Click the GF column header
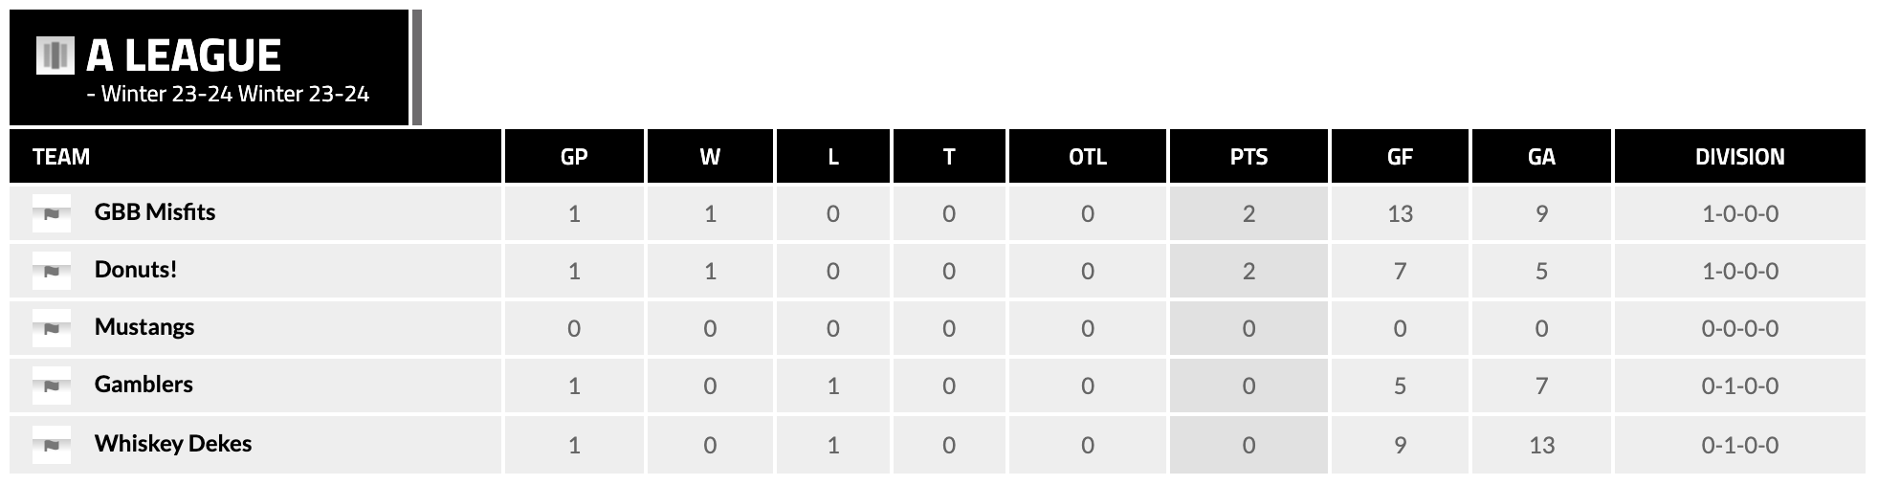1878x485 pixels. point(1400,157)
